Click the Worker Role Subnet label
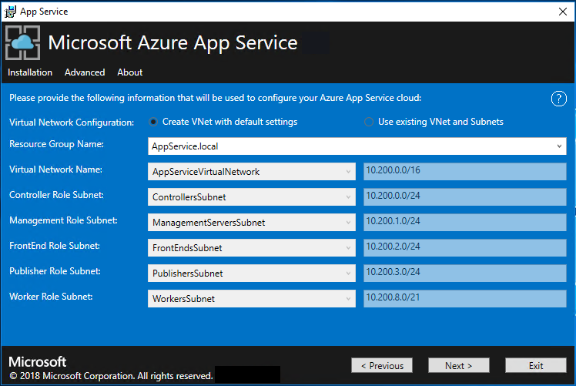576x386 pixels. (51, 297)
